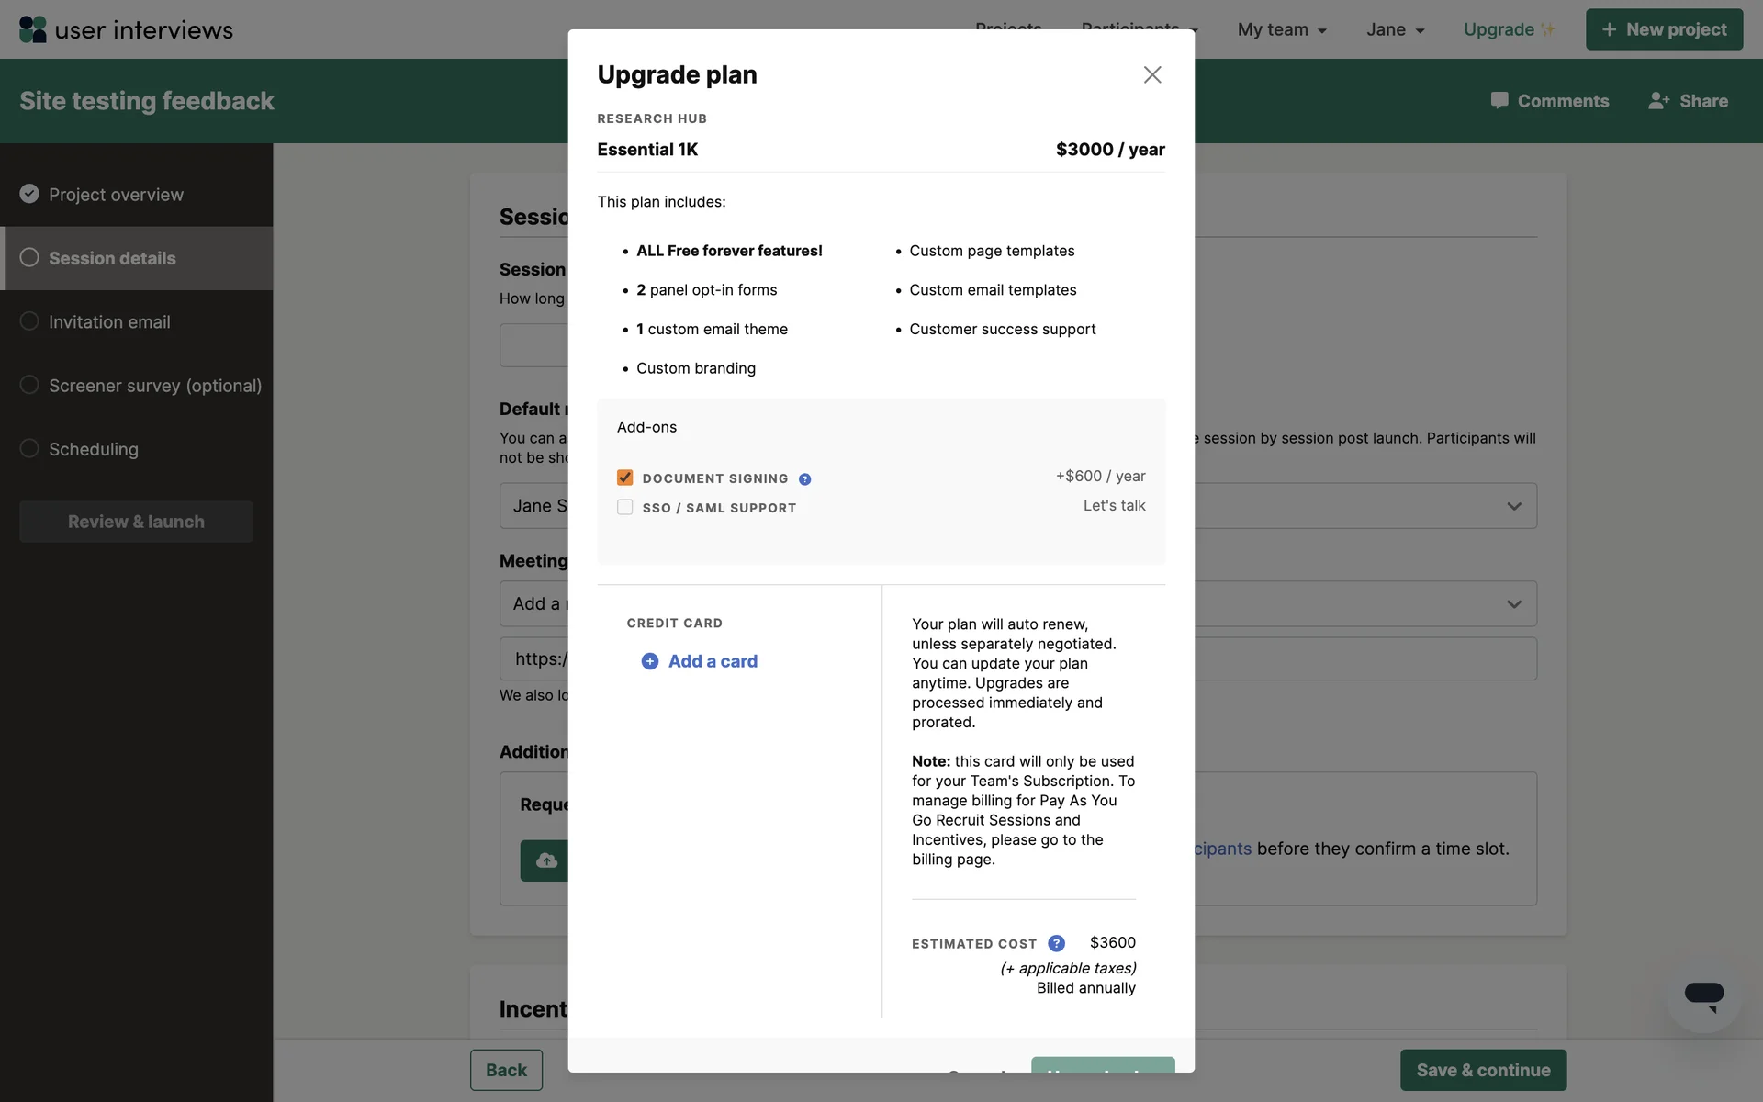Viewport: 1763px width, 1102px height.
Task: Open the Comments panel
Action: [x=1549, y=101]
